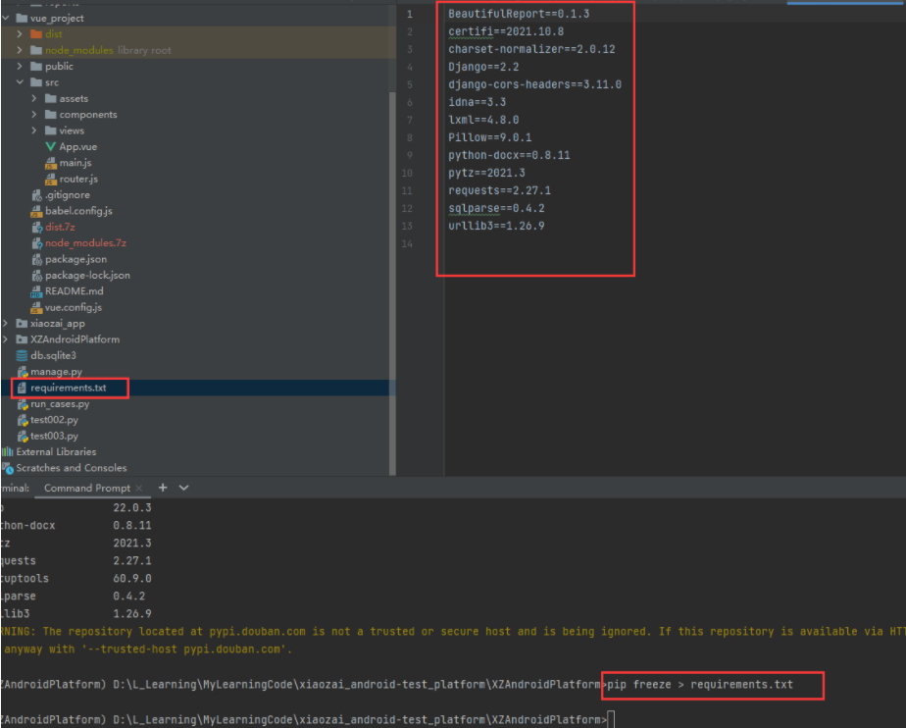The height and width of the screenshot is (728, 906).
Task: Click the .gitignore file icon
Action: (x=37, y=195)
